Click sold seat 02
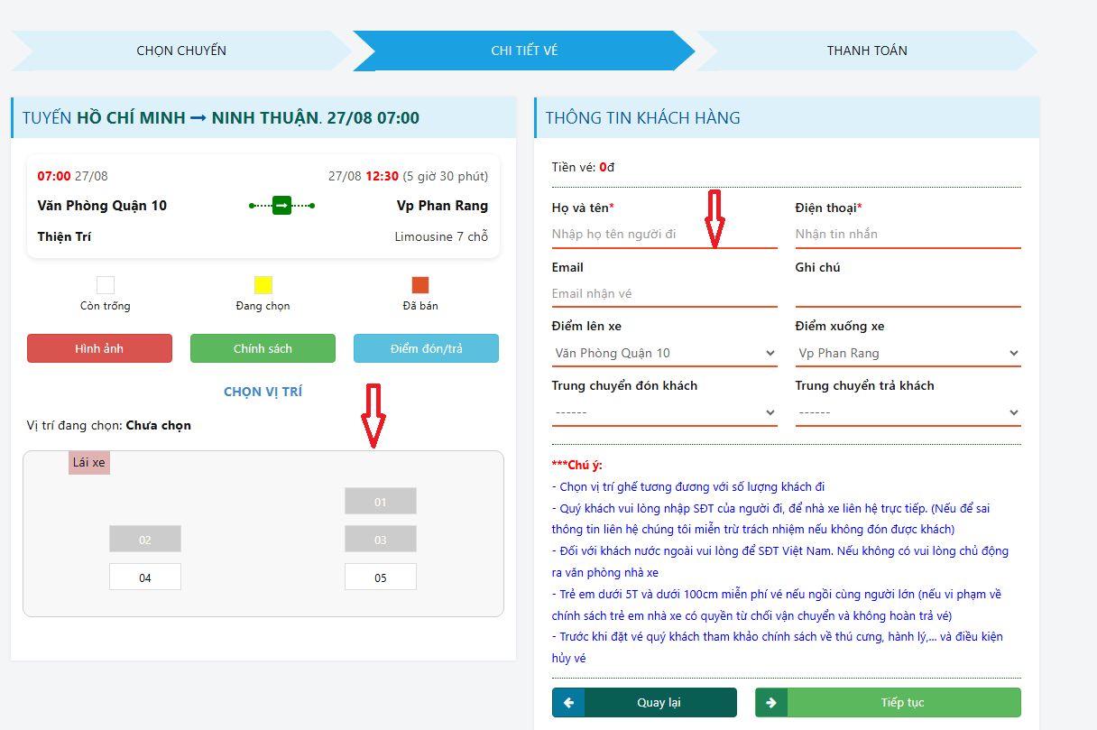This screenshot has height=730, width=1097. [x=145, y=540]
